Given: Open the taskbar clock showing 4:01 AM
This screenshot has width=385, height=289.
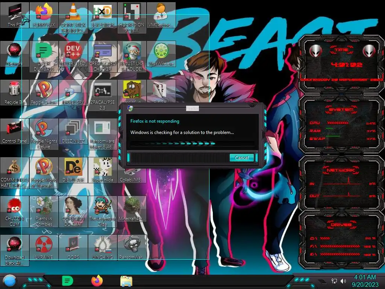Looking at the screenshot, I should (365, 281).
